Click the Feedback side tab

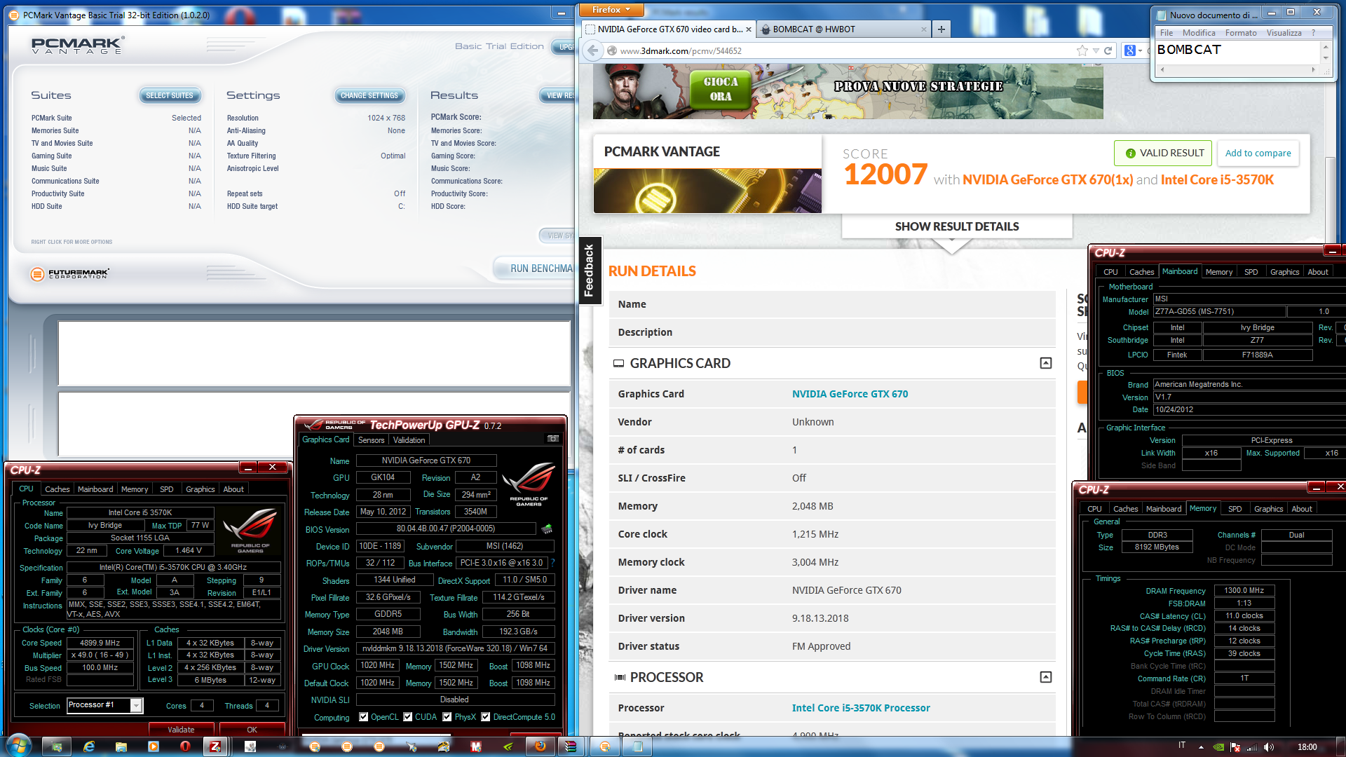click(589, 271)
